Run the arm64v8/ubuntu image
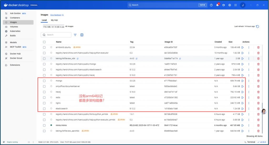The width and height of the screenshot is (269, 145). [x=242, y=47]
